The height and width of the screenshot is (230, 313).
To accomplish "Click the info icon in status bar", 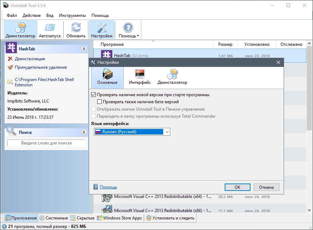I will (x=4, y=226).
